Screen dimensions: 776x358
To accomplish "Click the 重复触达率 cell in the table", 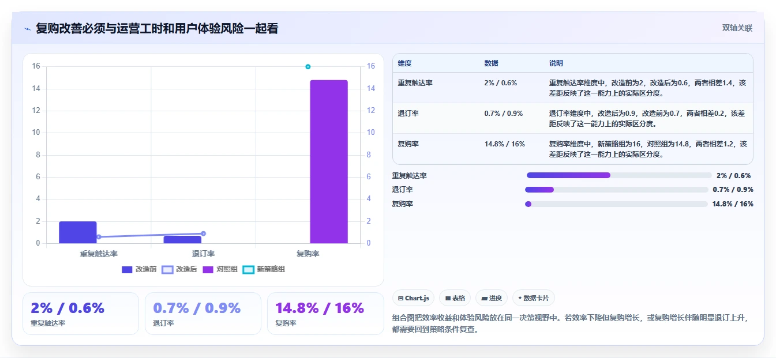I will point(415,82).
